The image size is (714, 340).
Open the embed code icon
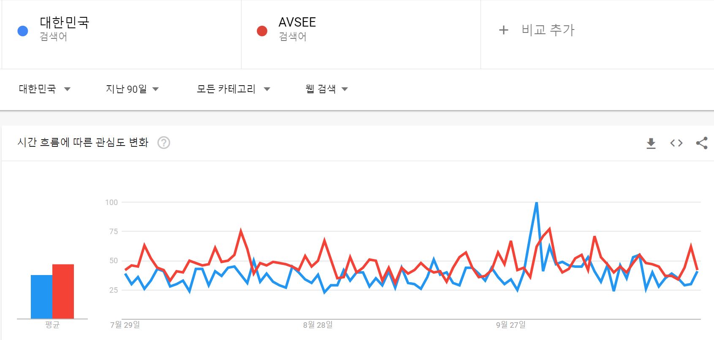[x=676, y=143]
